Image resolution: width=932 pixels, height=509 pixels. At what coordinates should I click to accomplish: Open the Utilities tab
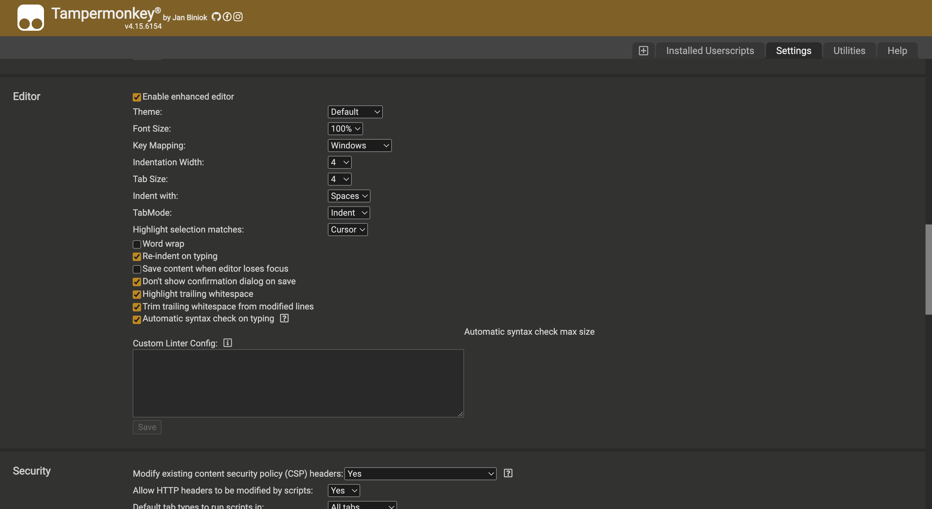click(x=849, y=50)
